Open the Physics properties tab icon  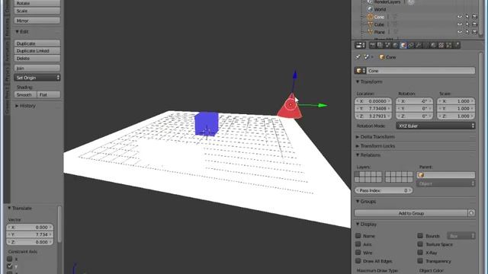(x=457, y=45)
